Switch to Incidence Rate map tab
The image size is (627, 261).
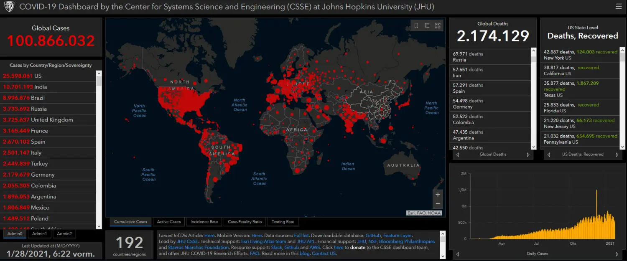[x=204, y=222]
